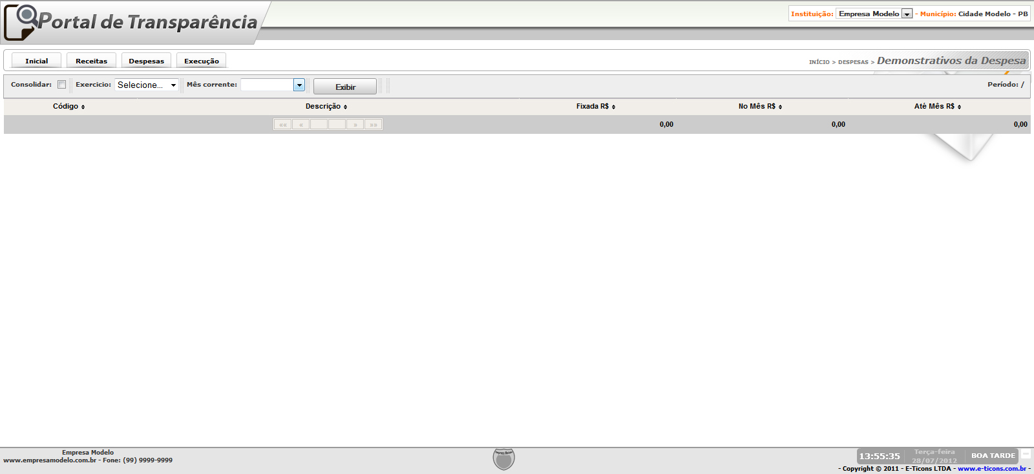Go to first page of results
This screenshot has height=474, width=1034.
coord(282,124)
